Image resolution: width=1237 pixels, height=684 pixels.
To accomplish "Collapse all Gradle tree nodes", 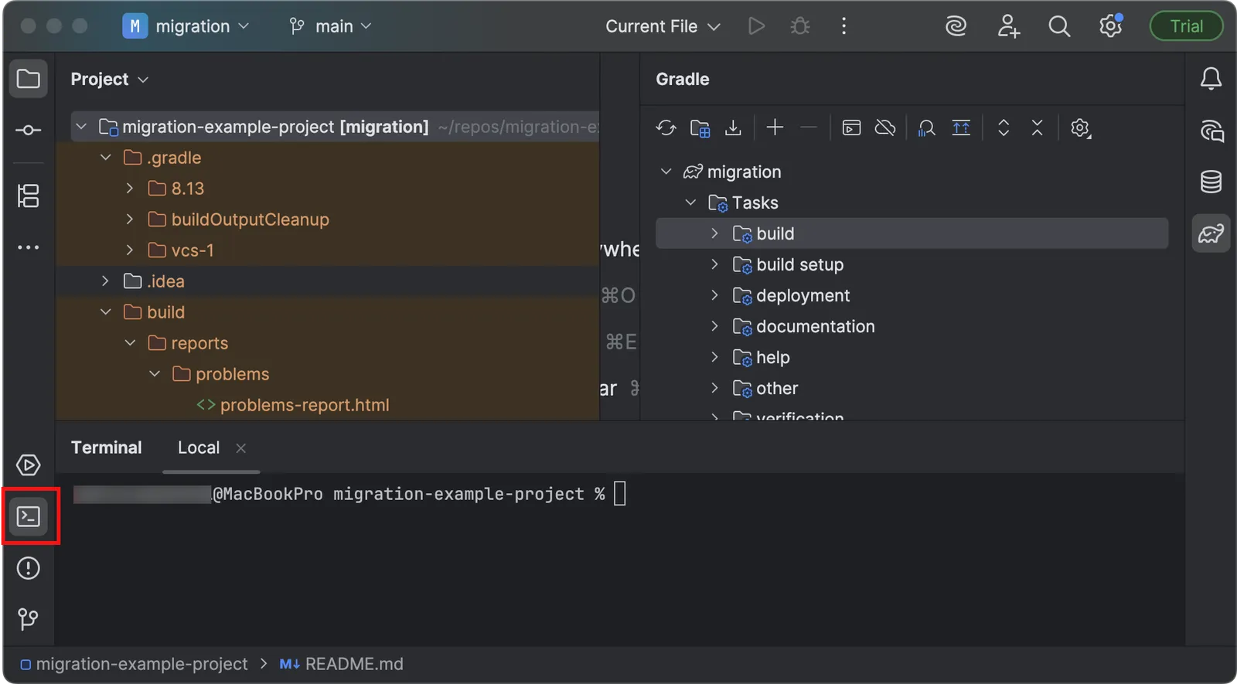I will tap(1037, 128).
